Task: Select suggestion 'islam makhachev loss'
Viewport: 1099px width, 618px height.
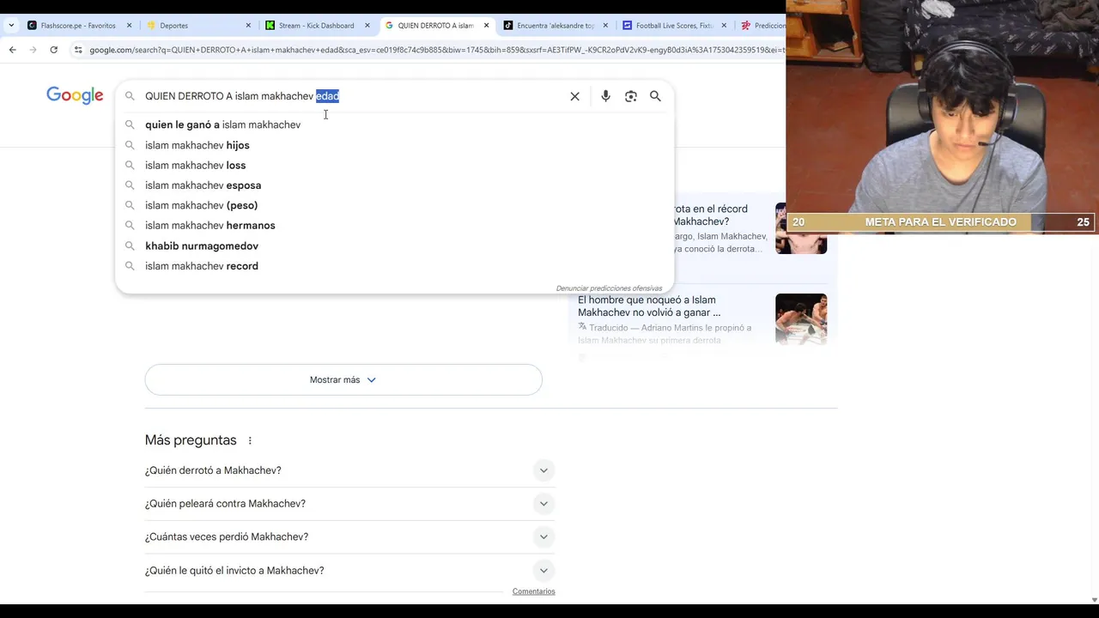Action: coord(395,165)
